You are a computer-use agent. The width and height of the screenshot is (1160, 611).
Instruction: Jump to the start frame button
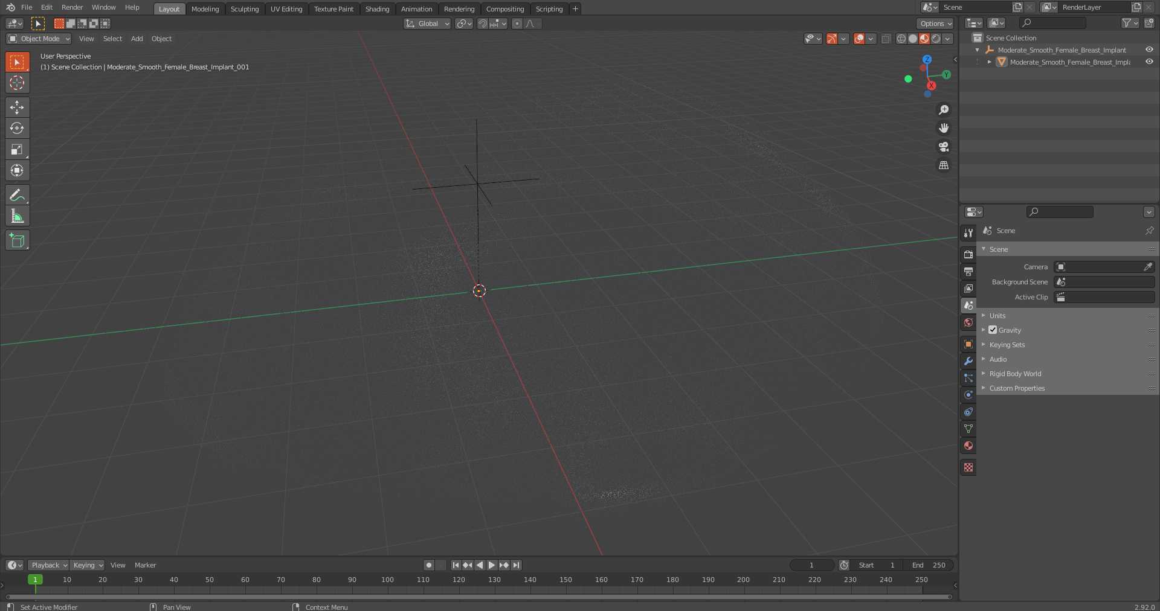pos(456,565)
